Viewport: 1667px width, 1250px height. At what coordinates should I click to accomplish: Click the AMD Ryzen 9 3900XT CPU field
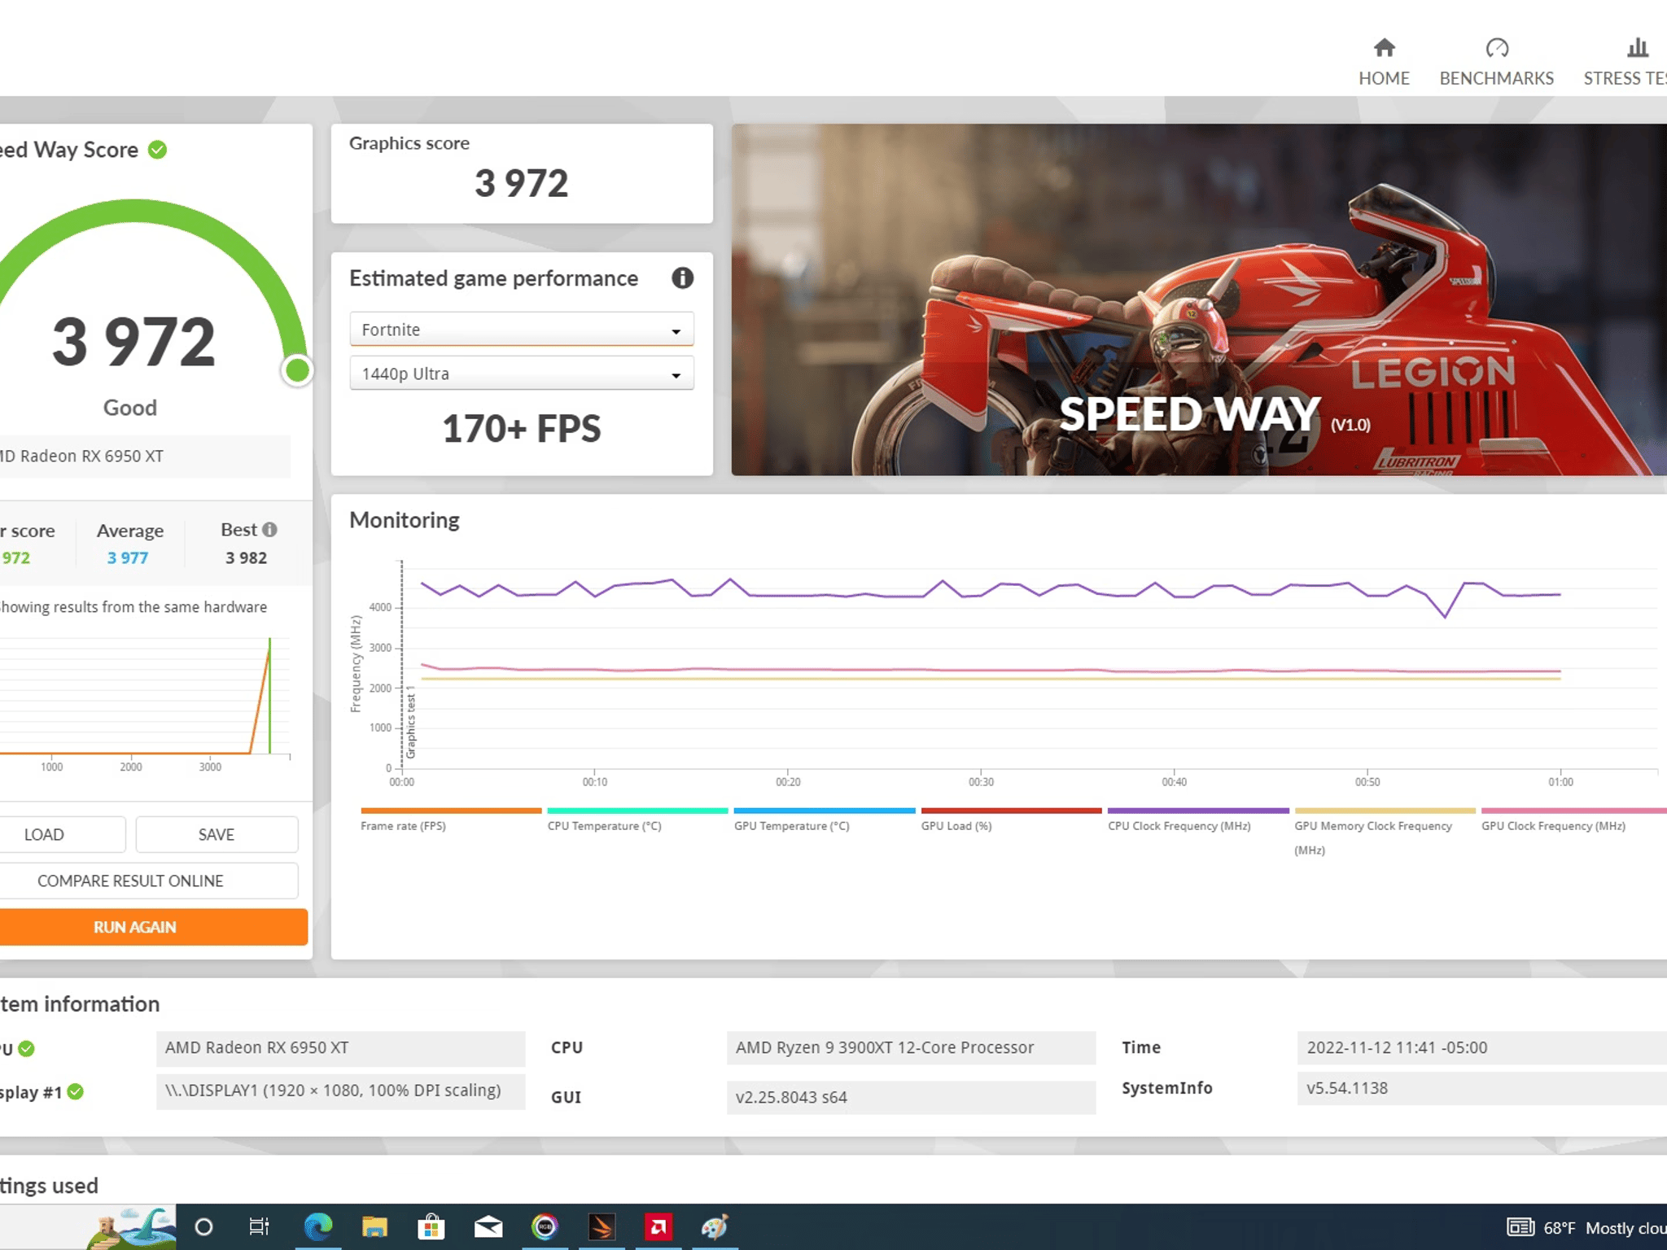coord(911,1048)
